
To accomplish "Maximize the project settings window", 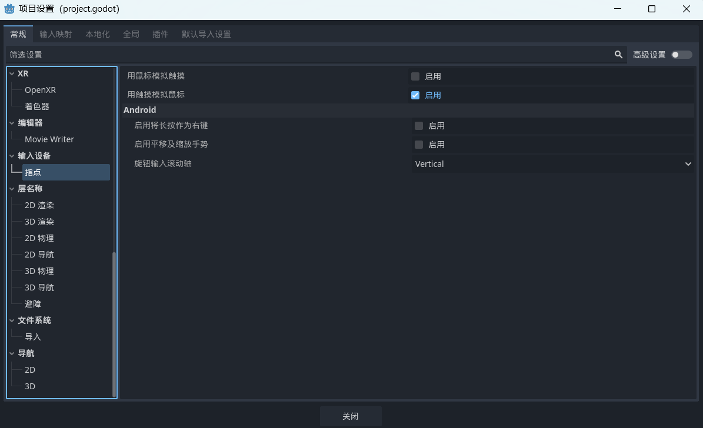I will tap(652, 9).
